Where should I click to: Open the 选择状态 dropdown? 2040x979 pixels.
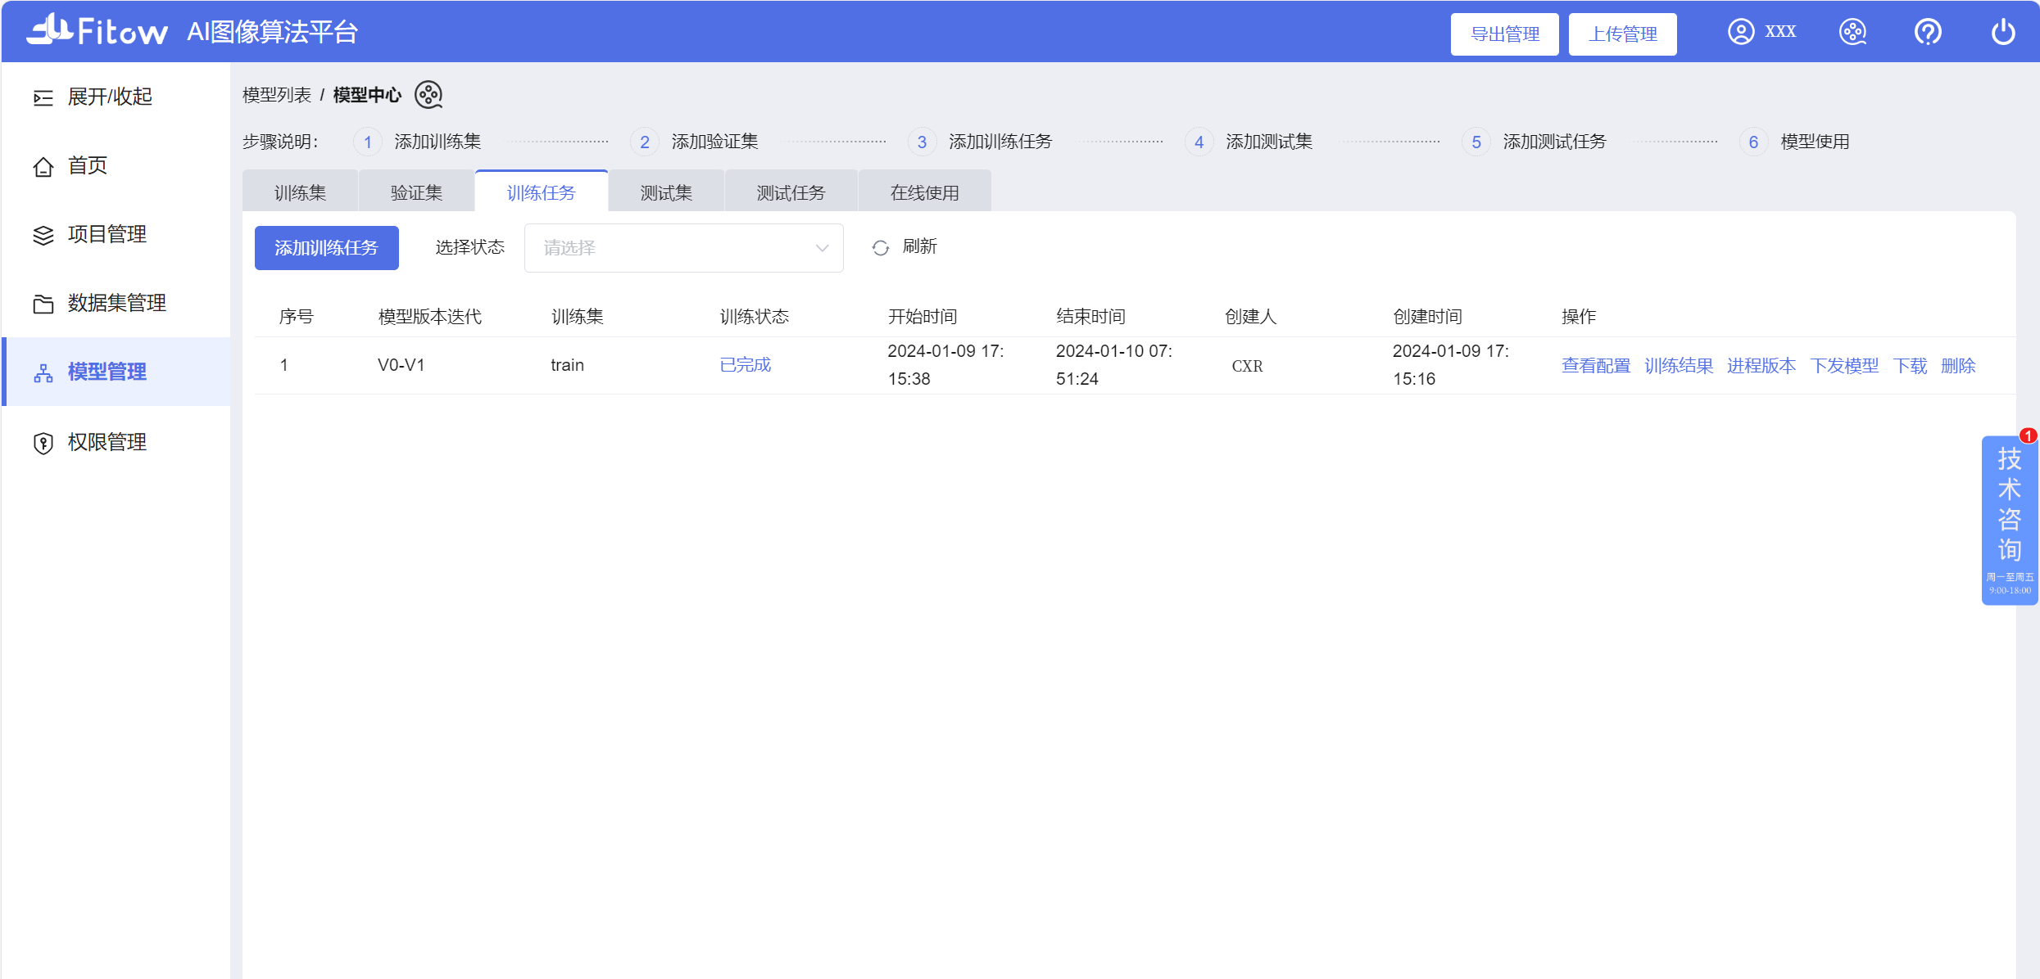point(684,248)
